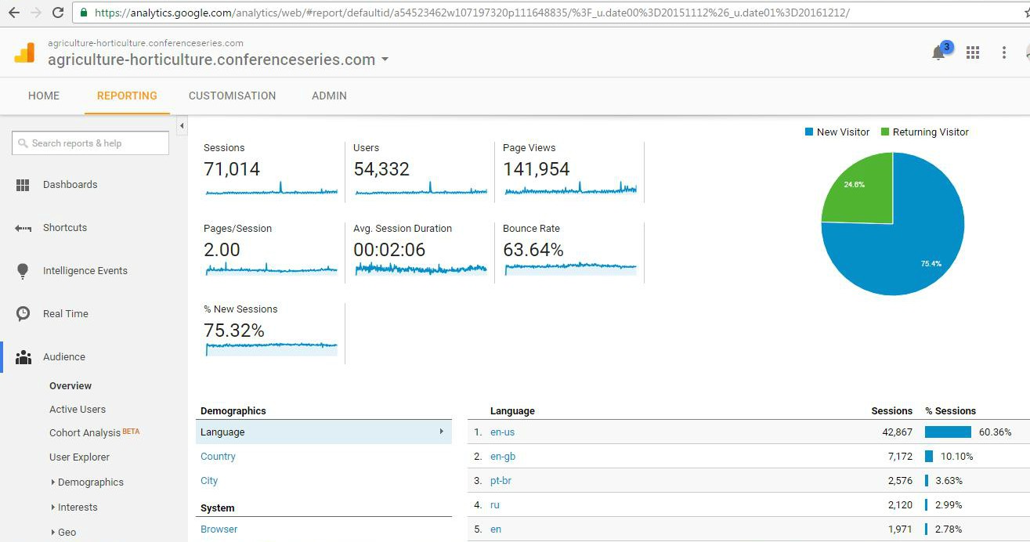Click the 60.36% sessions bar
The height and width of the screenshot is (542, 1030).
coord(948,432)
